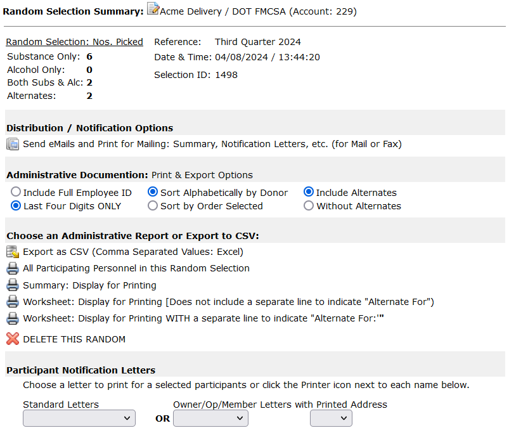Screen dimensions: 509x428
Task: Open the small dropdown after Owner/Op/Member Letters
Action: [x=331, y=418]
